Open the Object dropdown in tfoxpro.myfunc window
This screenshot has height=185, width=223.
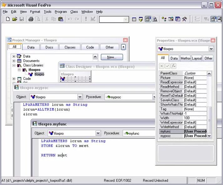(x=98, y=133)
